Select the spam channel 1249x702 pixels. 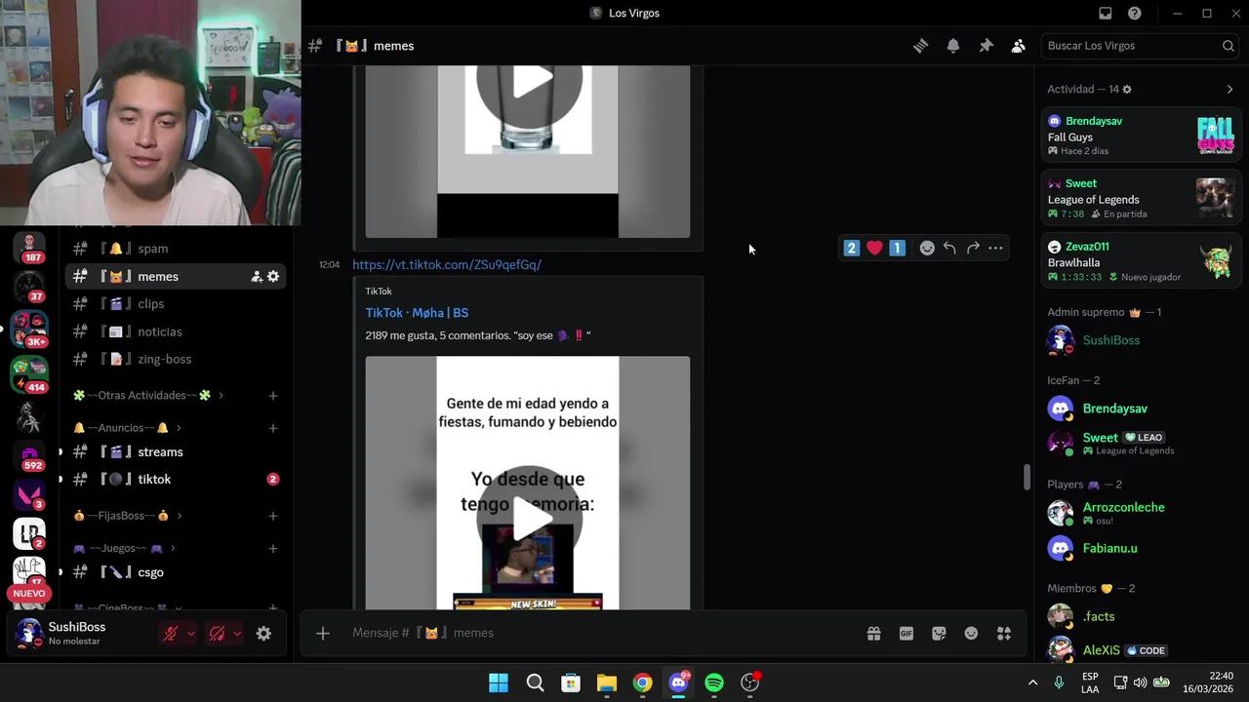[x=176, y=249]
